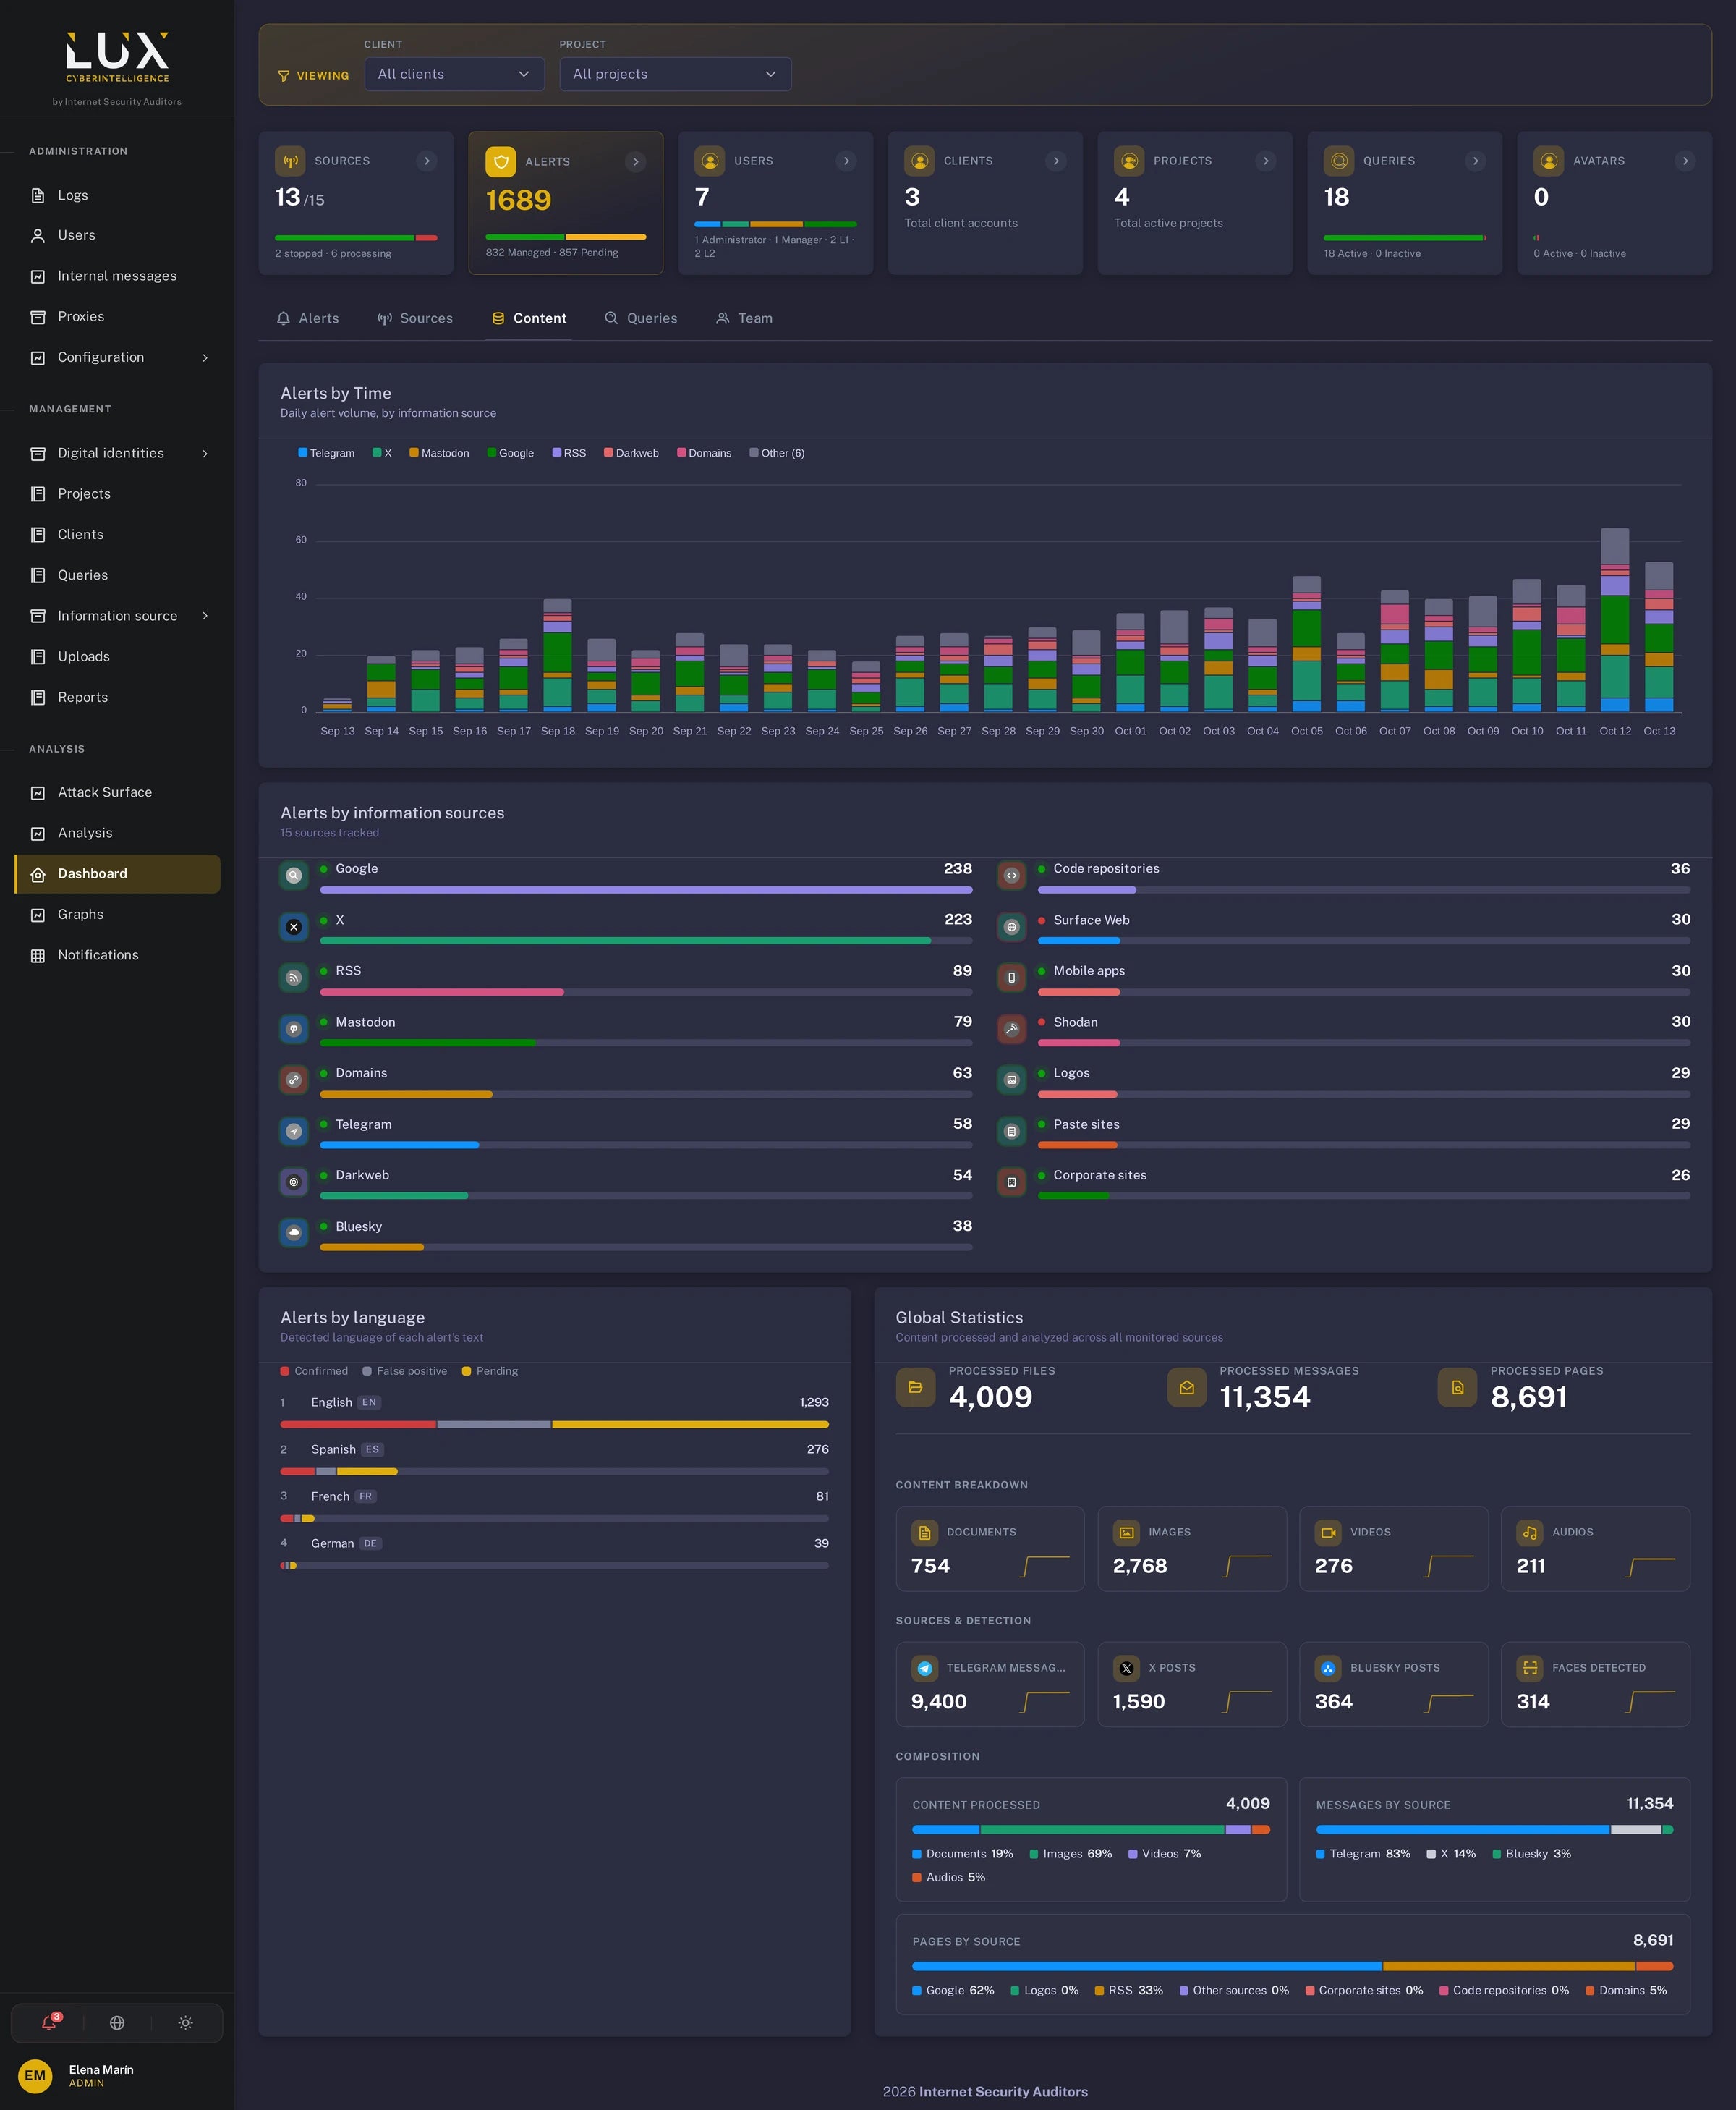1736x2110 pixels.
Task: Click the X source icon in alerts list
Action: (x=294, y=926)
